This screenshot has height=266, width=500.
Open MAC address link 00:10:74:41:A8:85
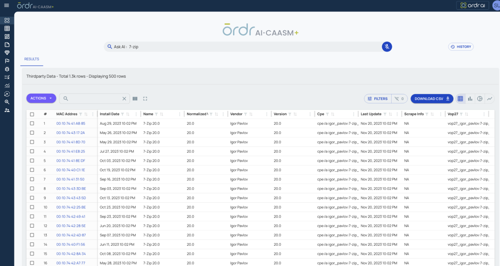(71, 123)
